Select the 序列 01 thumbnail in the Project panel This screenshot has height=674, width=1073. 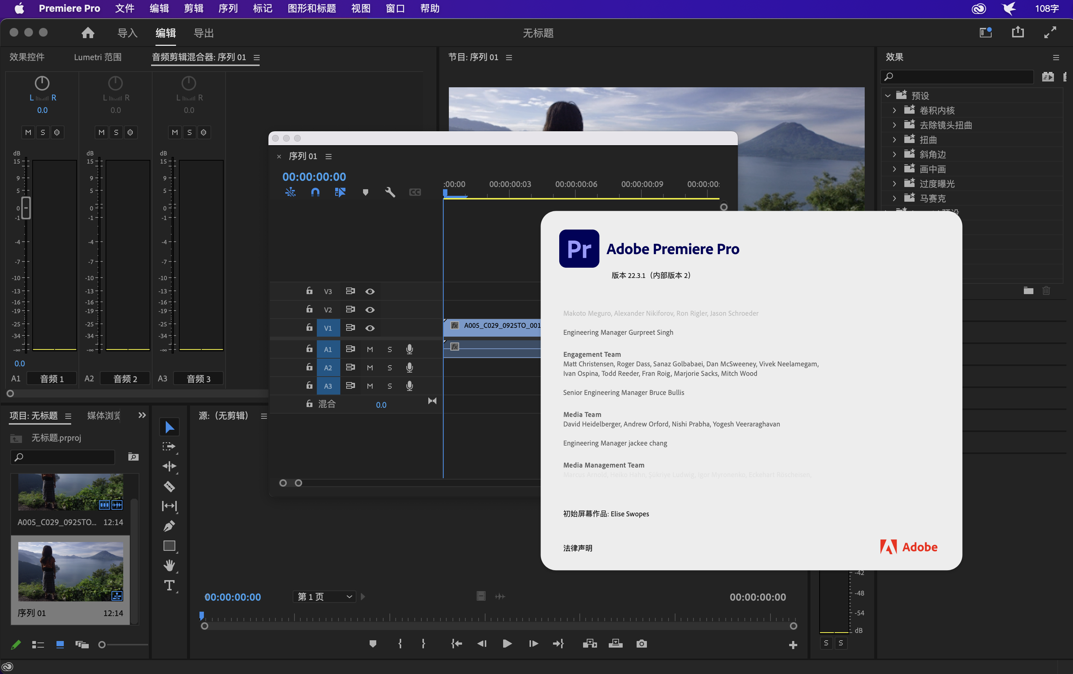70,571
